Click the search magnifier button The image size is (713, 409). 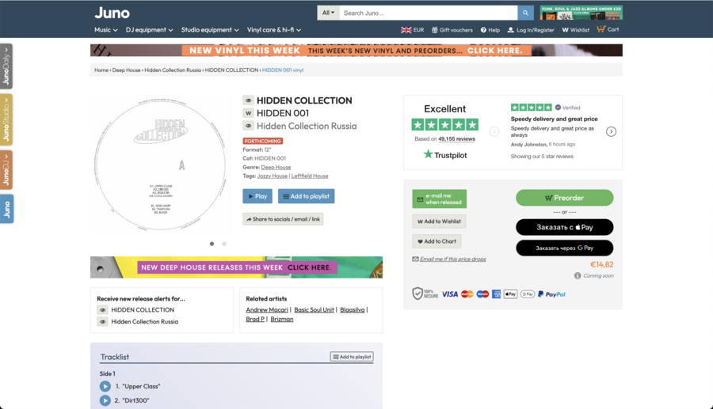tap(526, 13)
